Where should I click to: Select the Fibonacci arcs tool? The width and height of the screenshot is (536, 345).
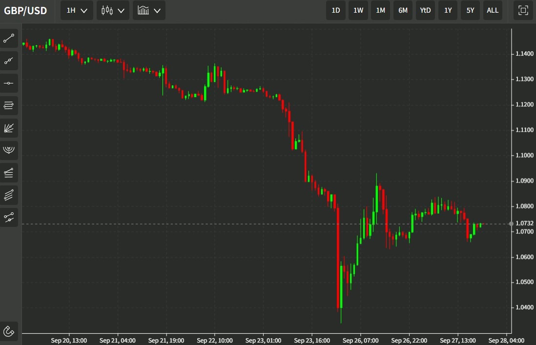tap(9, 150)
